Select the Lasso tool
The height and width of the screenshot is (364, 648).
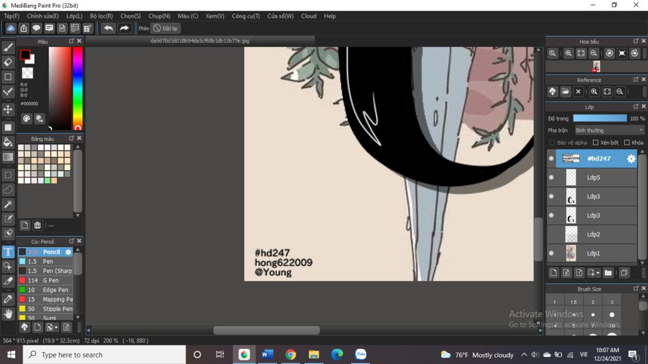[8, 190]
